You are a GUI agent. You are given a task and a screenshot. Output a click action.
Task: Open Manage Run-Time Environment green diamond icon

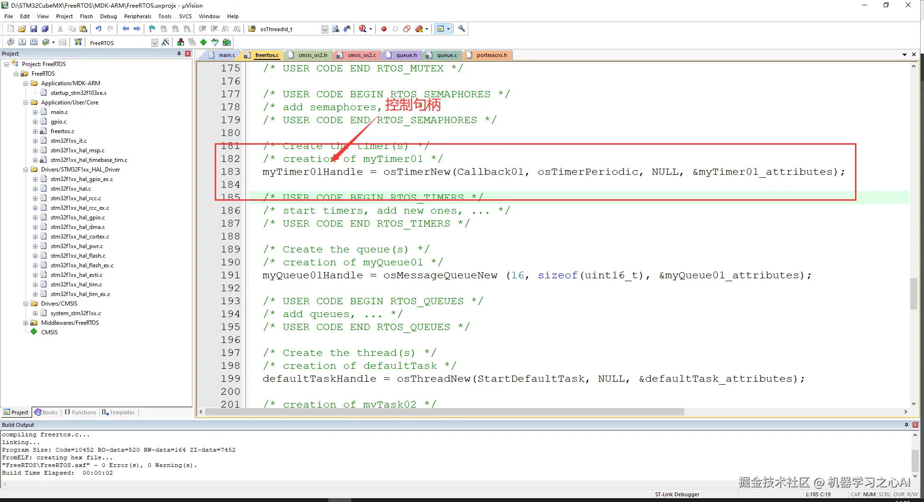[204, 42]
